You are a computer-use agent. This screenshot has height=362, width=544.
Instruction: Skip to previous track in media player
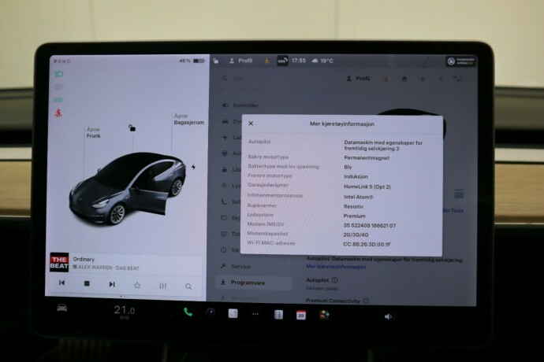click(x=62, y=283)
